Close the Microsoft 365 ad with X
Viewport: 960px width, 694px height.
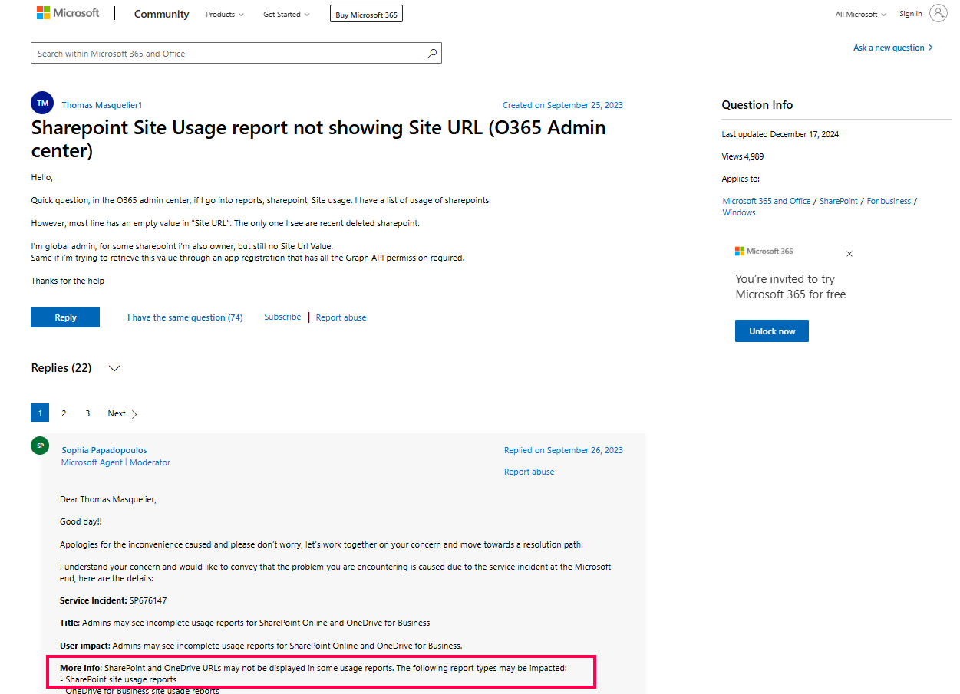(x=849, y=254)
